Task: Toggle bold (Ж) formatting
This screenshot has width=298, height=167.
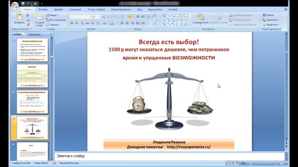Action: tap(72, 23)
